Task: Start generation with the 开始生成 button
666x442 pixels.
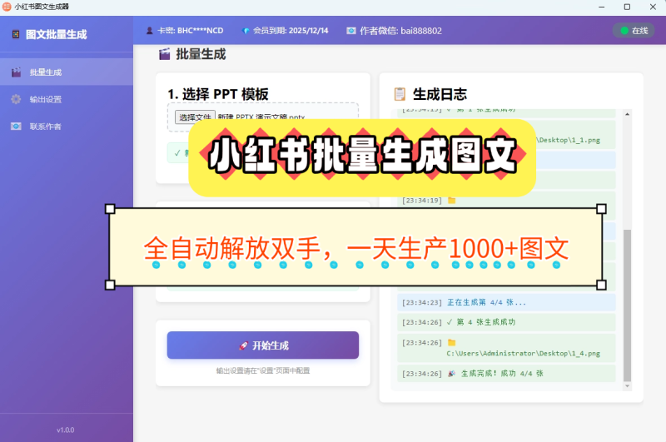Action: [x=262, y=345]
